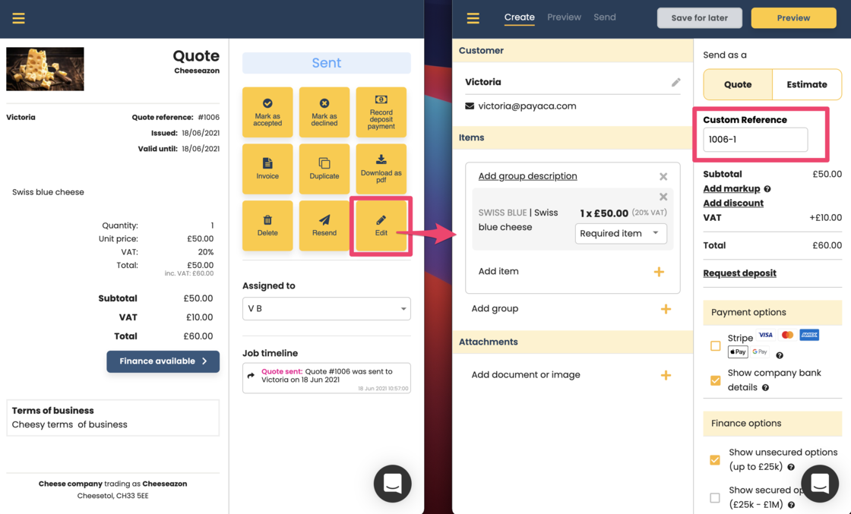Open Record deposit payment action
The image size is (851, 514).
[381, 112]
